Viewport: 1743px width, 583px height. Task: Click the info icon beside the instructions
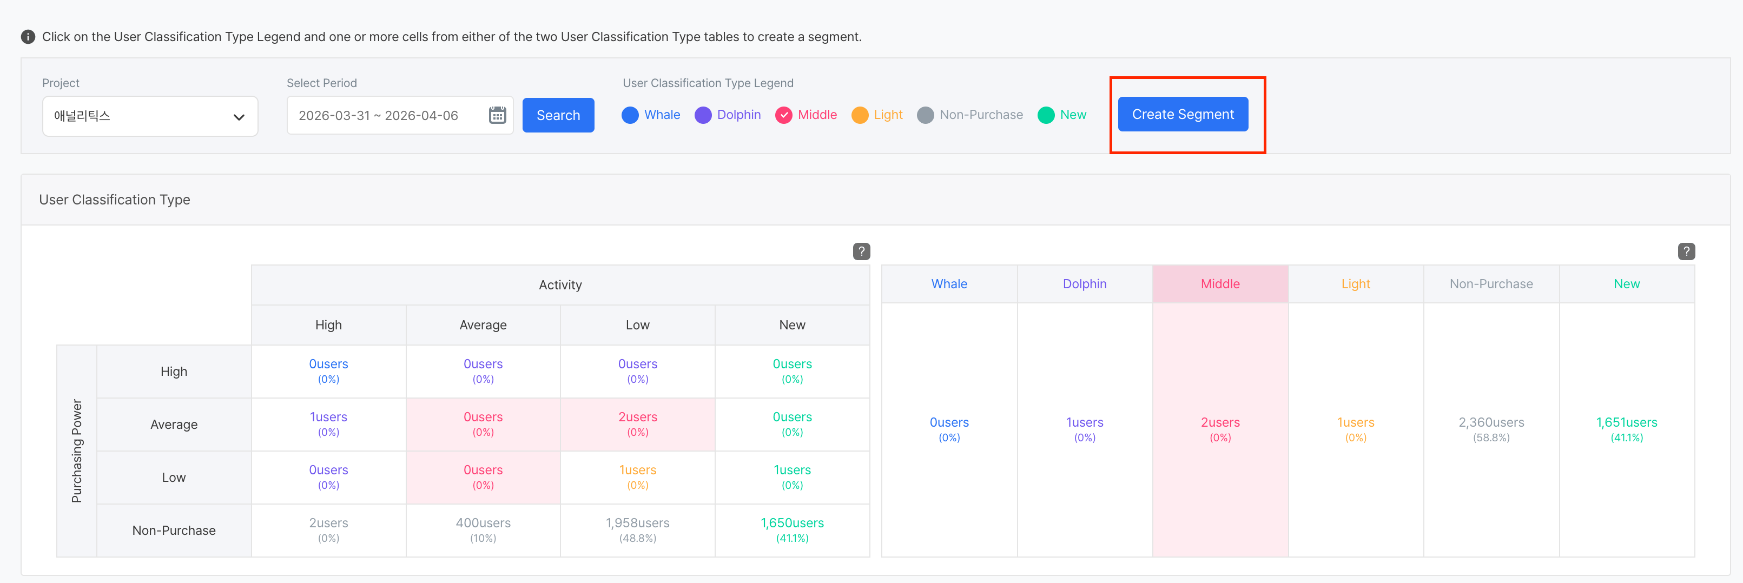click(28, 37)
